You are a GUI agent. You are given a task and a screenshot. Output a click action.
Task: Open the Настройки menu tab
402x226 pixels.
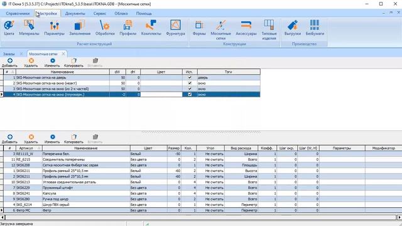pyautogui.click(x=48, y=13)
